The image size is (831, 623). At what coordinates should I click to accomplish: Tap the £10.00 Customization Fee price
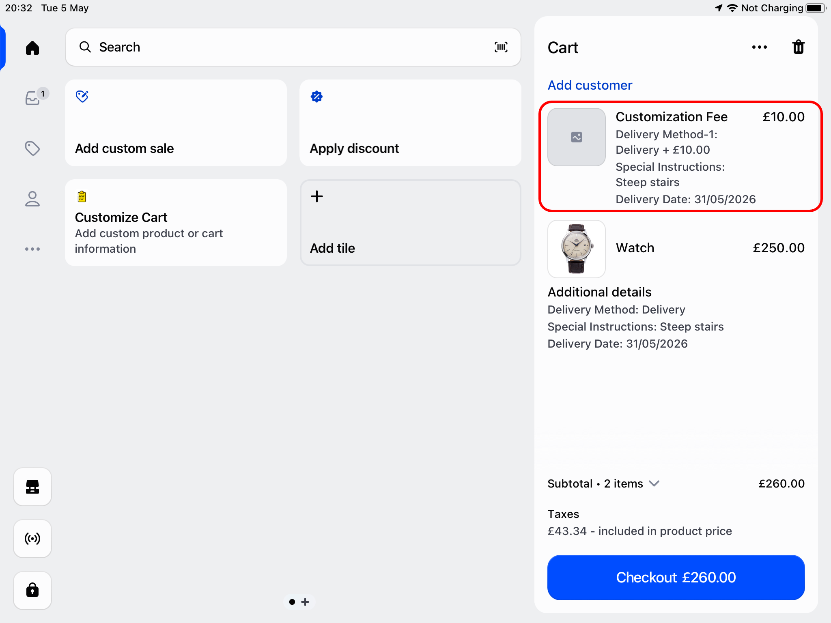tap(784, 117)
